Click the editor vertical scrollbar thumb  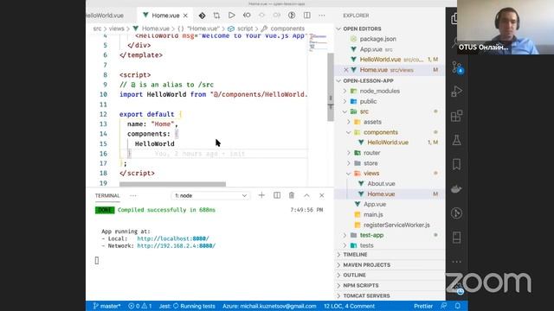(331, 87)
